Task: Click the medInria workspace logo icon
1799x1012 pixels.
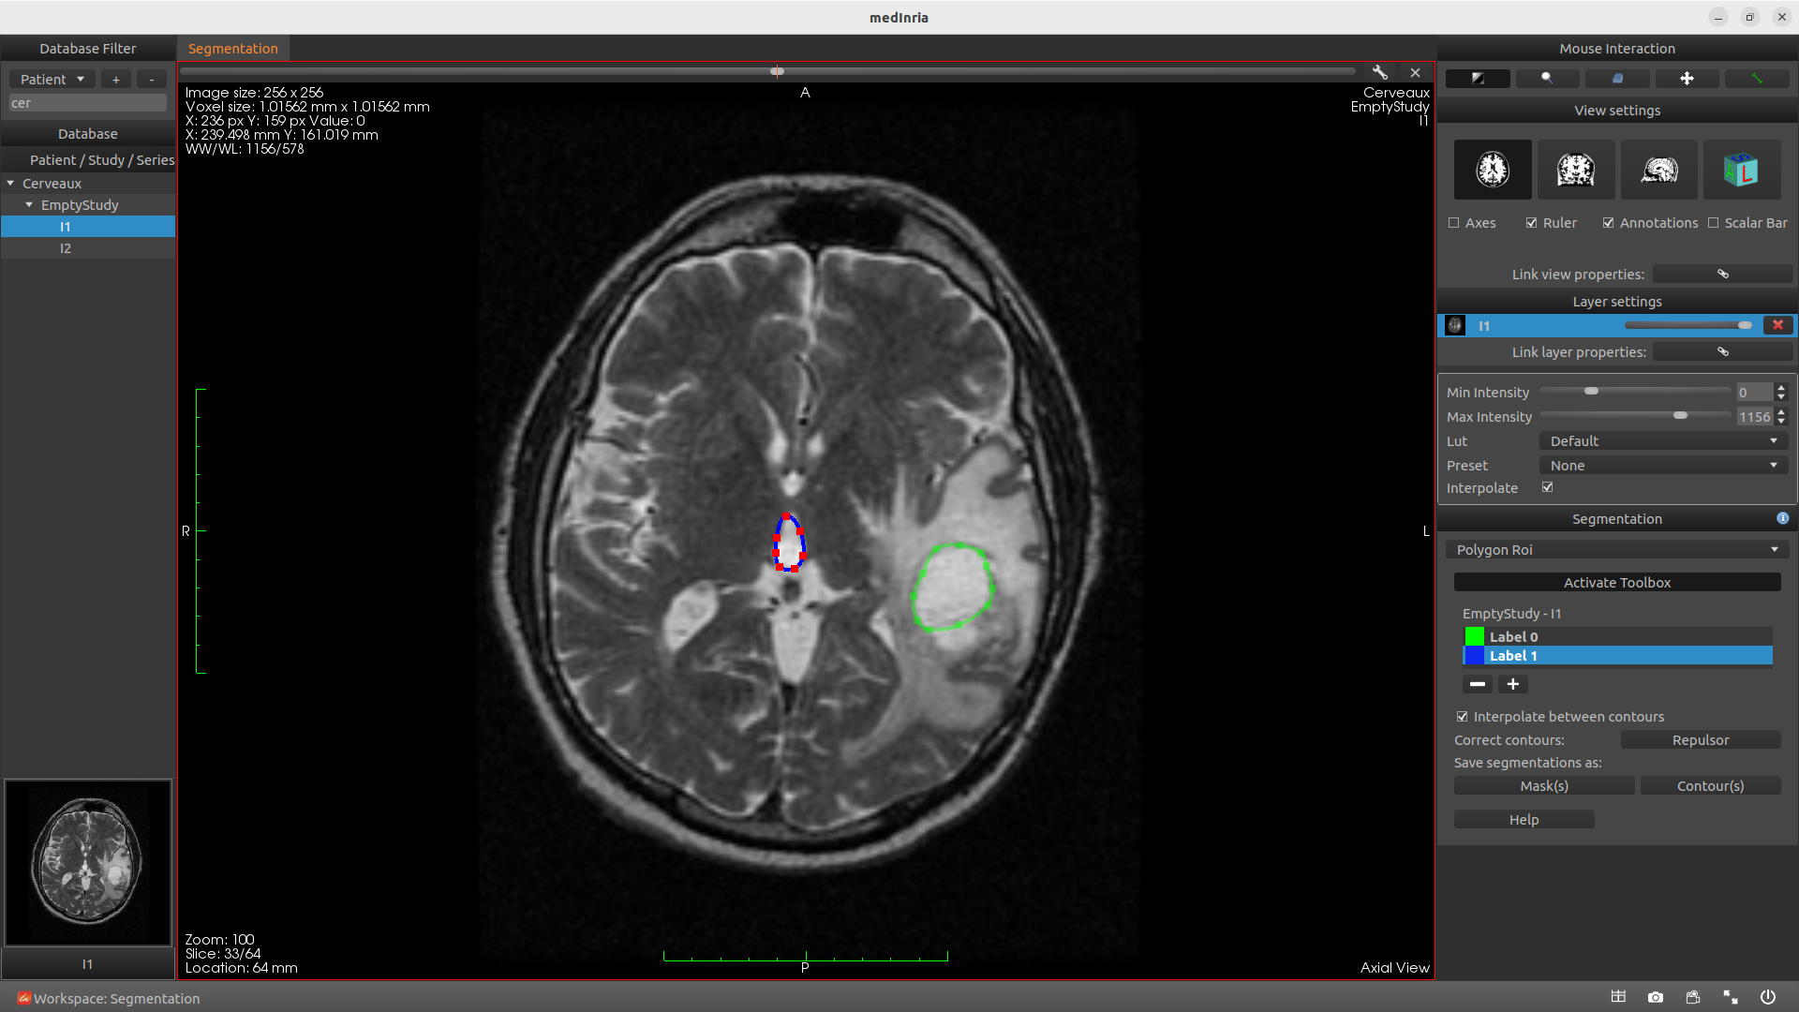Action: click(x=24, y=998)
